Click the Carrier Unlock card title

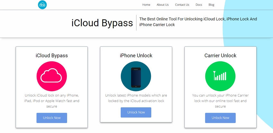coord(220,55)
